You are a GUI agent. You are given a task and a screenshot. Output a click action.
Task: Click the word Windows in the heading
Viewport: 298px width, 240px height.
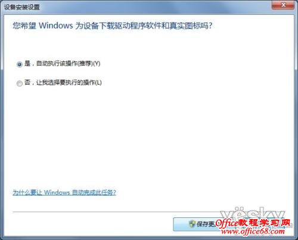point(56,26)
